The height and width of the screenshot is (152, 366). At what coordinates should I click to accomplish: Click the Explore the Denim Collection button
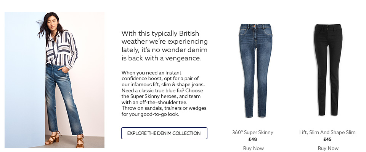coord(164,133)
